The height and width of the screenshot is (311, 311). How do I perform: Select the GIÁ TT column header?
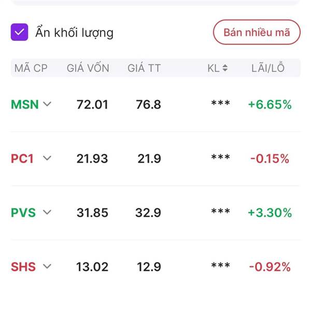(144, 68)
